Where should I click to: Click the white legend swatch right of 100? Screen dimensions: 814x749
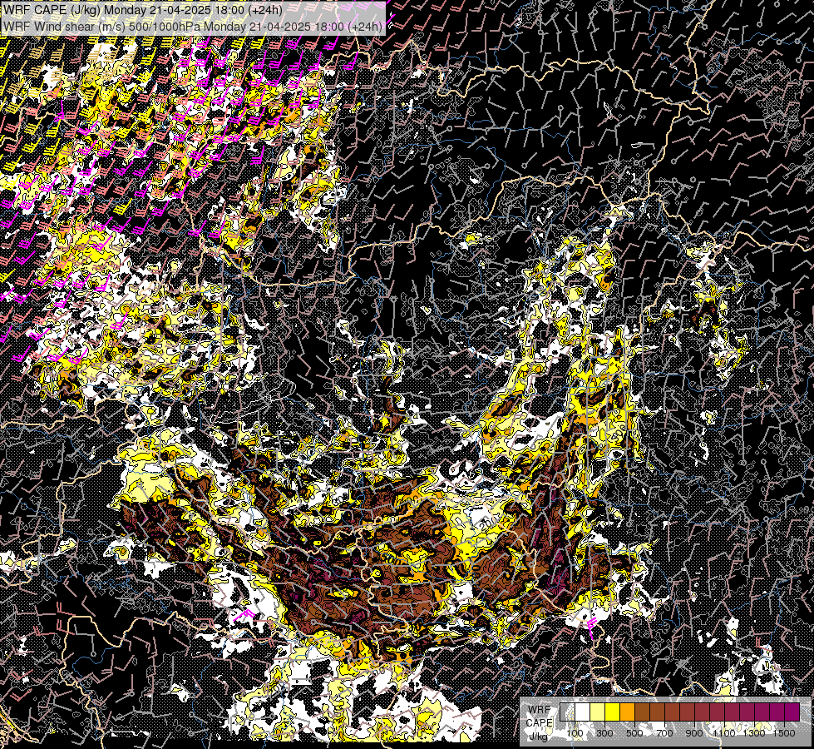583,712
